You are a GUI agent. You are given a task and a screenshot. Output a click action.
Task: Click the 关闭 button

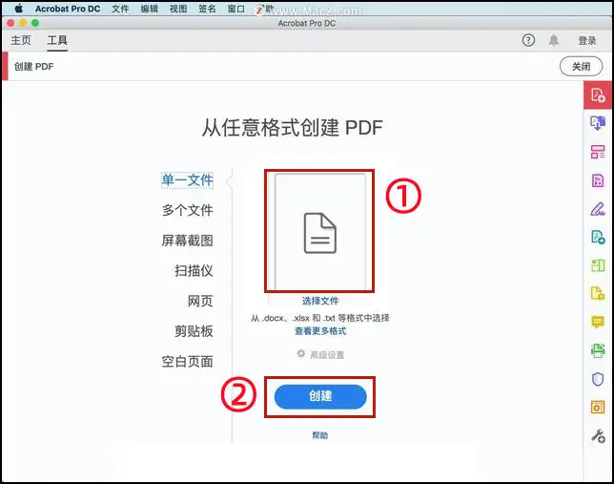pos(581,66)
